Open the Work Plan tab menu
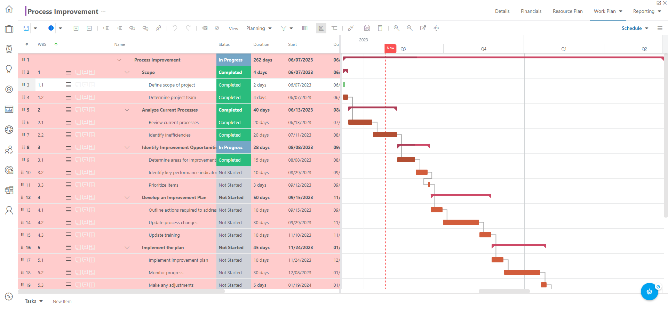The height and width of the screenshot is (310, 668). click(x=608, y=11)
